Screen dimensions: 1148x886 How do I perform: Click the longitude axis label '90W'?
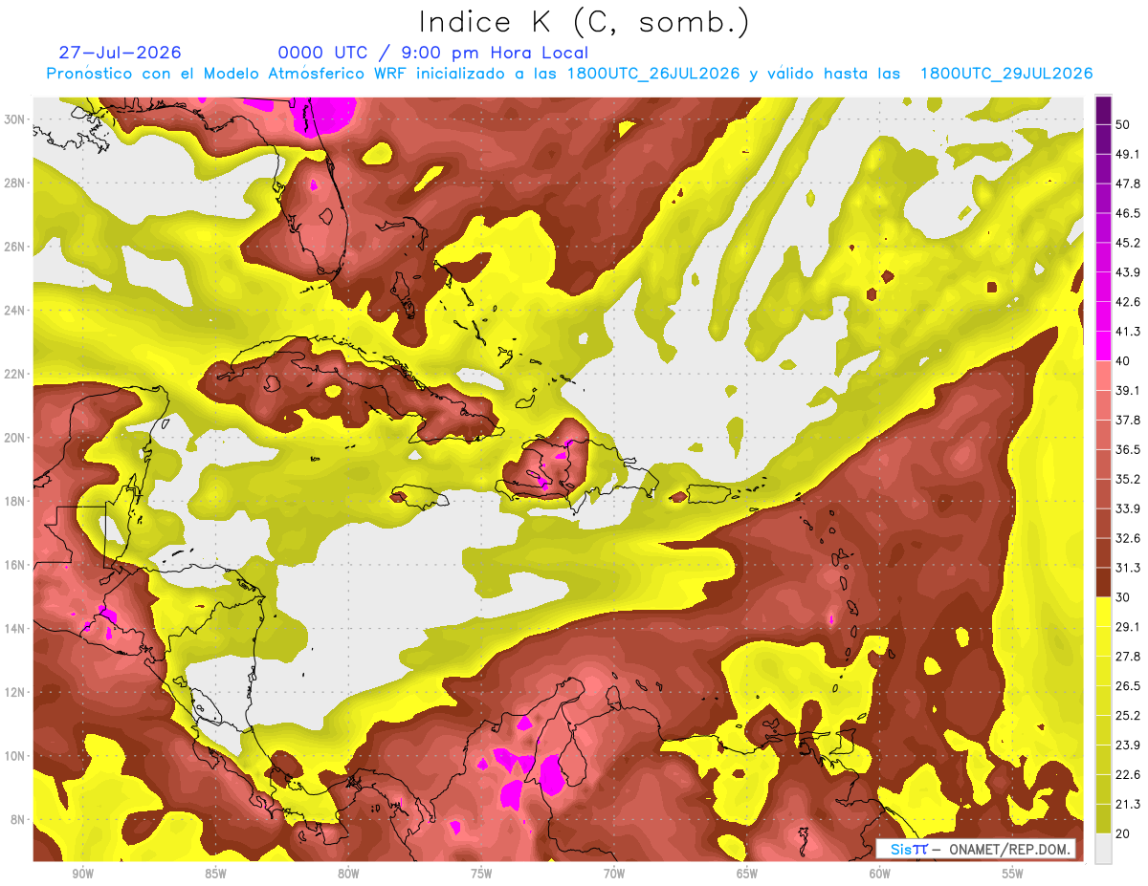click(82, 874)
